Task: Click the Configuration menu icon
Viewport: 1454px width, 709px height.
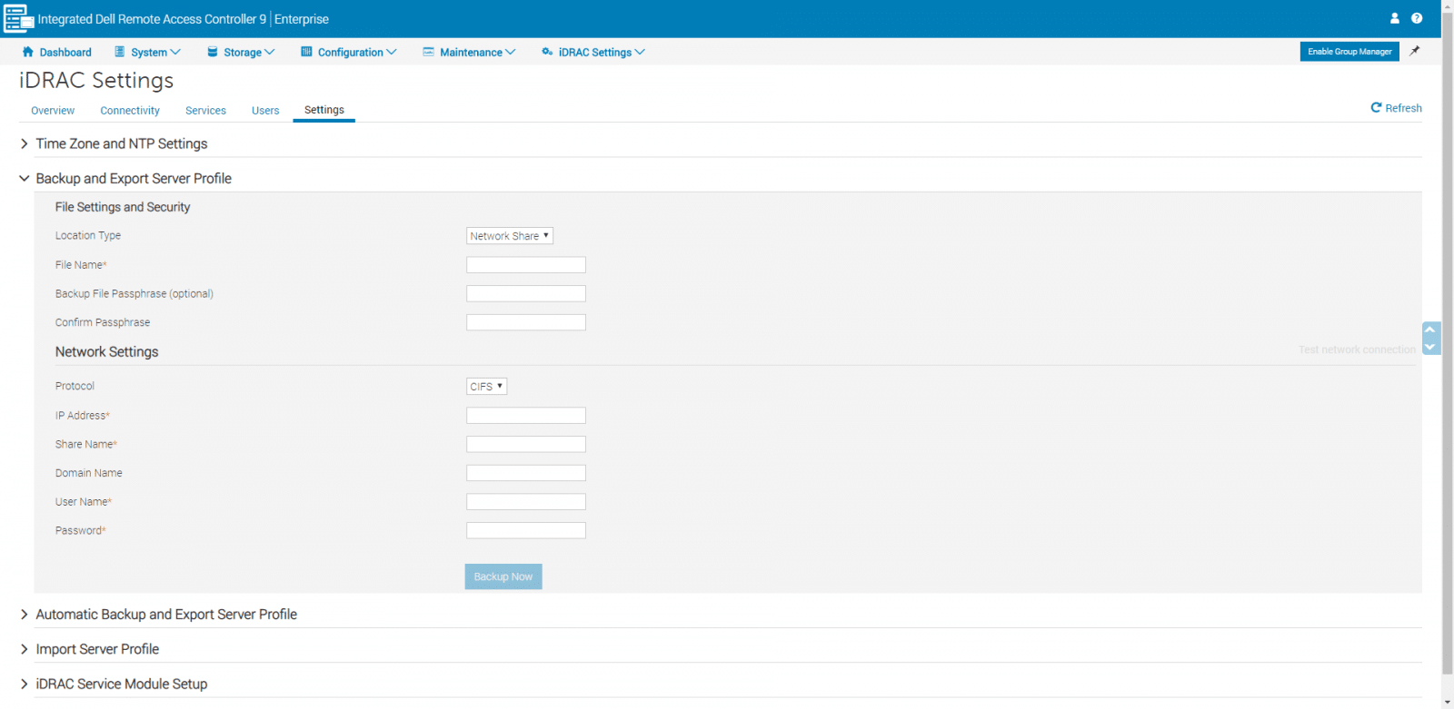Action: click(x=306, y=52)
